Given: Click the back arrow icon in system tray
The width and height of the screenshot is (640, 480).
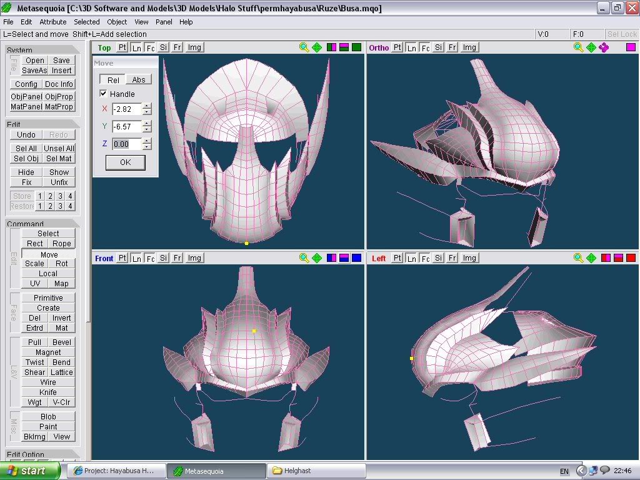Looking at the screenshot, I should pyautogui.click(x=581, y=471).
